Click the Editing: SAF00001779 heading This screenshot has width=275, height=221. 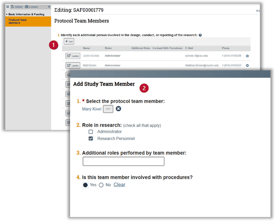pyautogui.click(x=79, y=10)
